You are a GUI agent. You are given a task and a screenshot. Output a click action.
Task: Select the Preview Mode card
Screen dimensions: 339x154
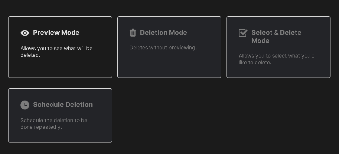[60, 47]
